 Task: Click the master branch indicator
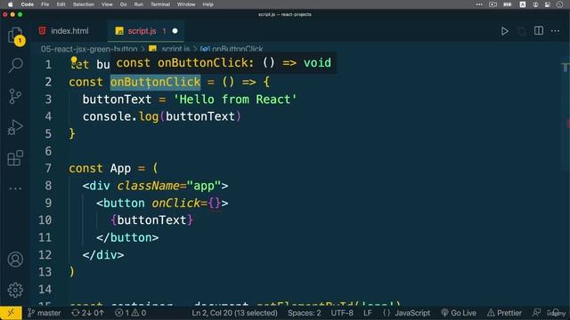[x=45, y=313]
